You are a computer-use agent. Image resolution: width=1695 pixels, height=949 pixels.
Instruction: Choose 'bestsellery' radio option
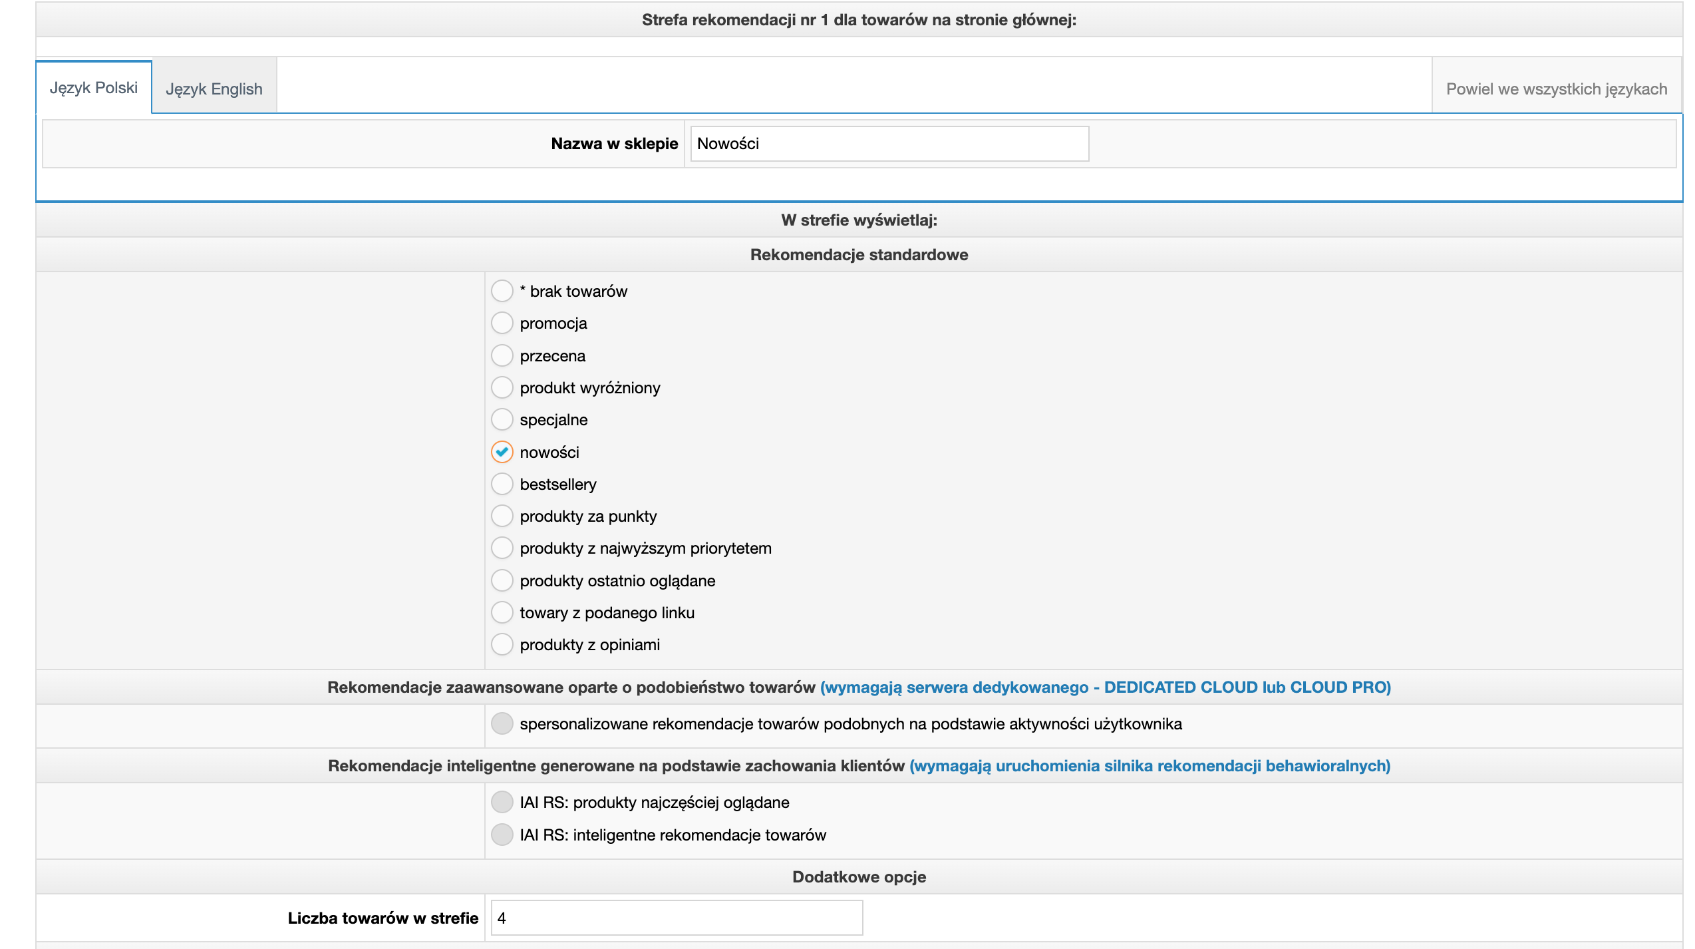click(x=502, y=484)
